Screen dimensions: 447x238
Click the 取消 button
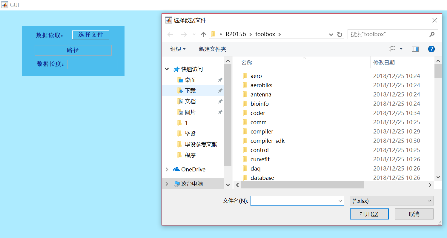click(x=414, y=214)
